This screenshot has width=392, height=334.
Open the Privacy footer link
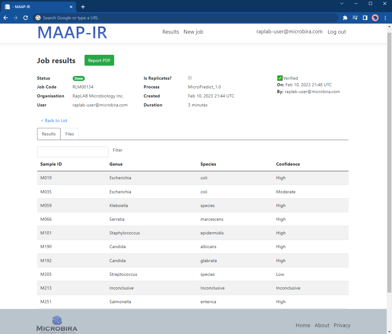(342, 325)
